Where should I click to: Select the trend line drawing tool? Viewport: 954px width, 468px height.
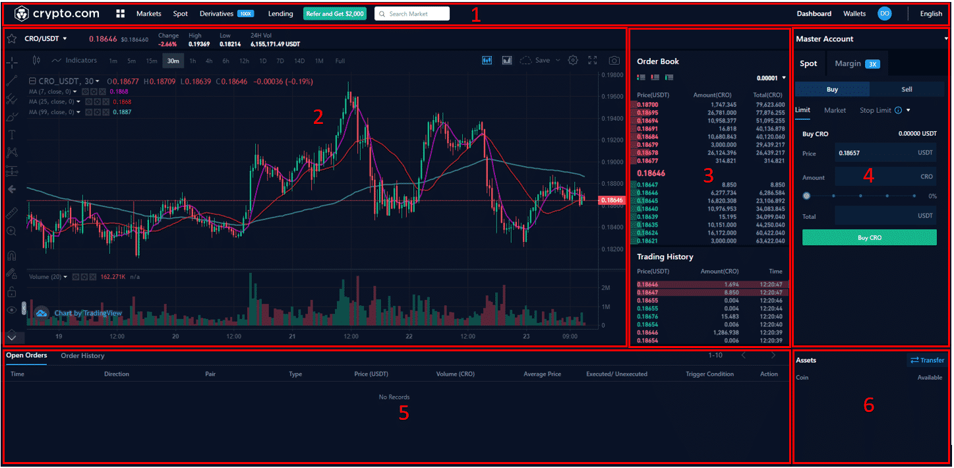(12, 81)
